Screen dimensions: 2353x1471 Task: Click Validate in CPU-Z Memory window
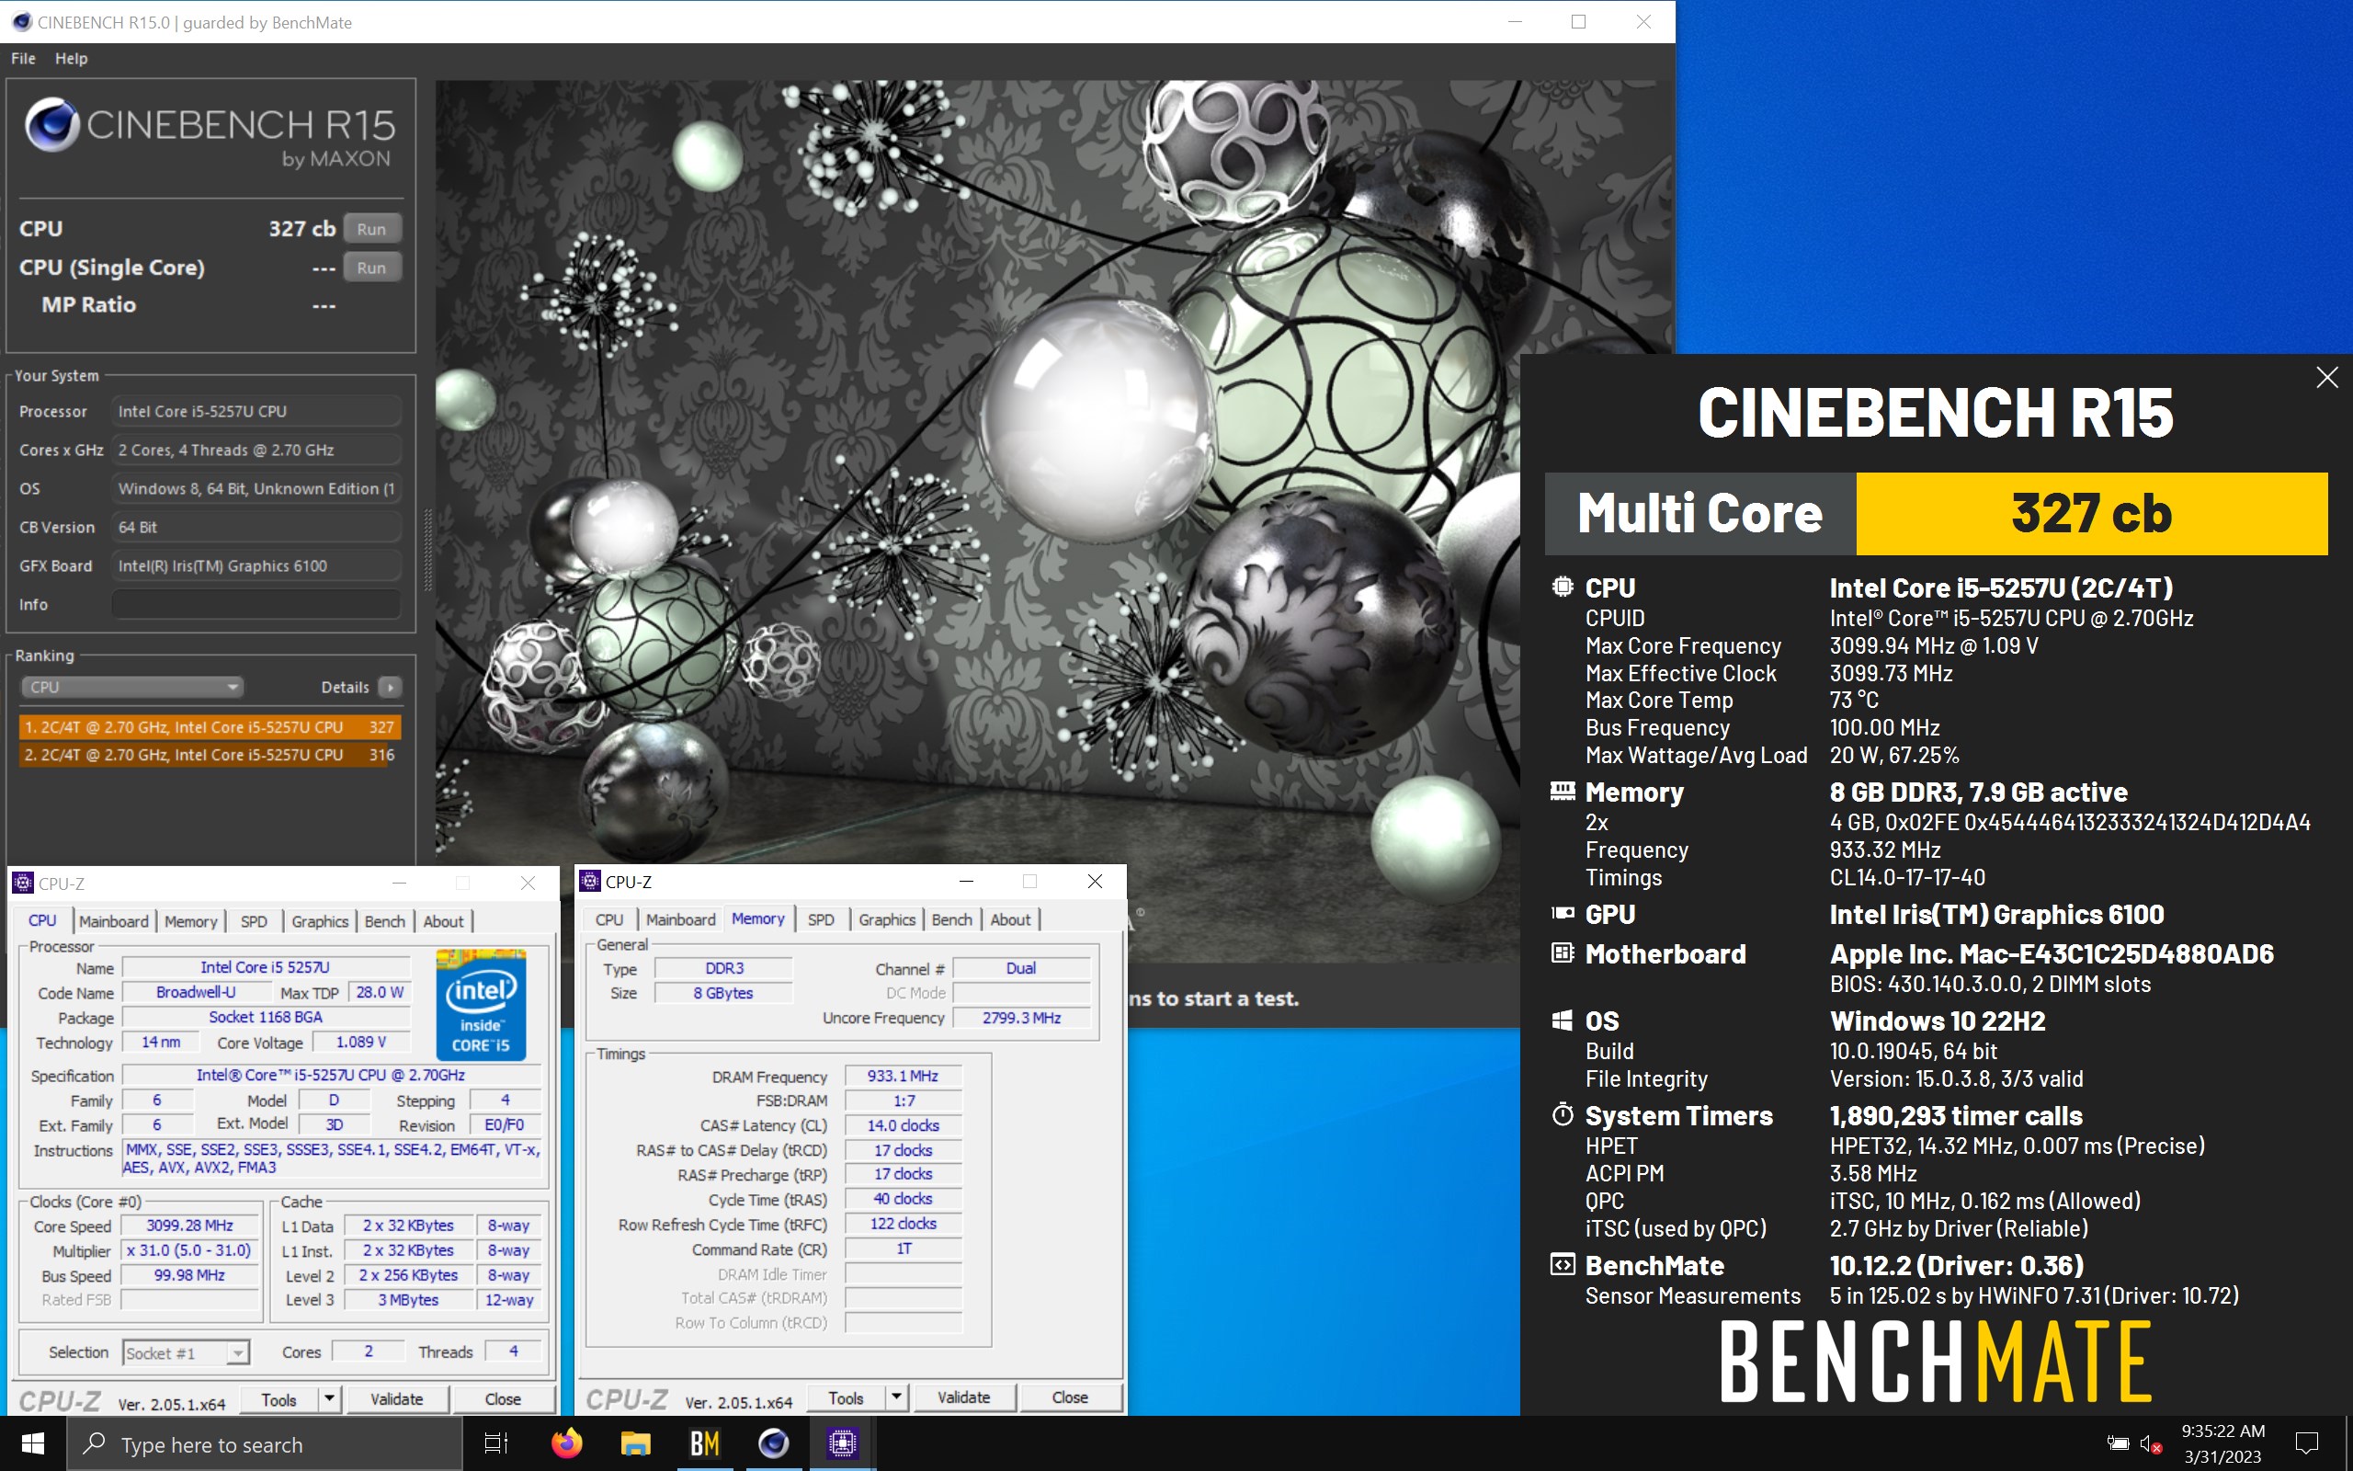click(x=963, y=1397)
